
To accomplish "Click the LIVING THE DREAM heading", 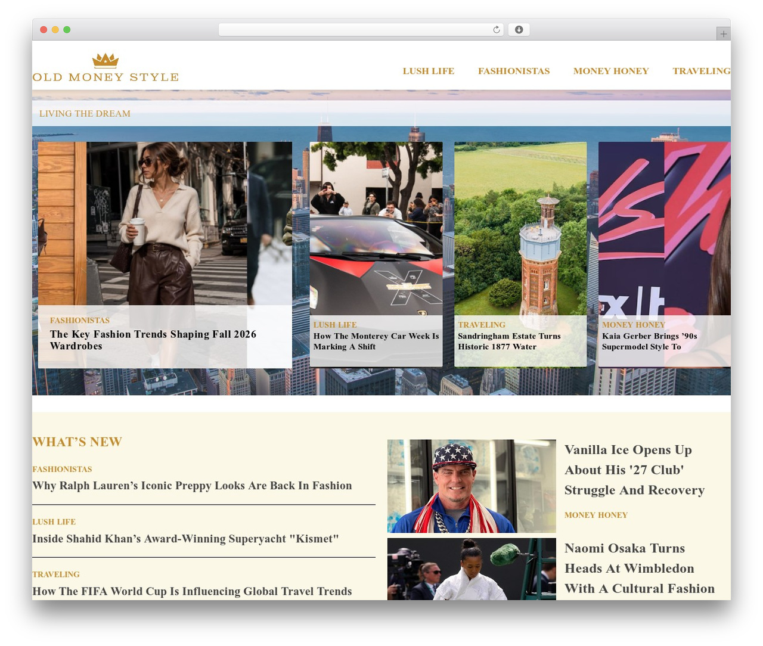I will tap(85, 113).
